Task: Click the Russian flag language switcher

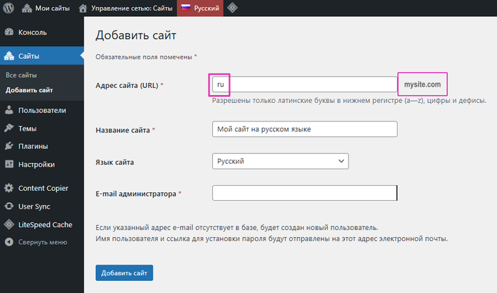Action: [200, 8]
